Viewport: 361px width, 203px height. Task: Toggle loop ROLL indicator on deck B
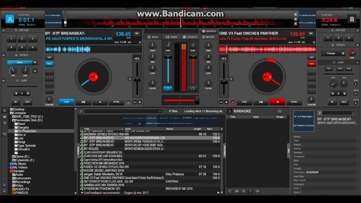click(356, 84)
